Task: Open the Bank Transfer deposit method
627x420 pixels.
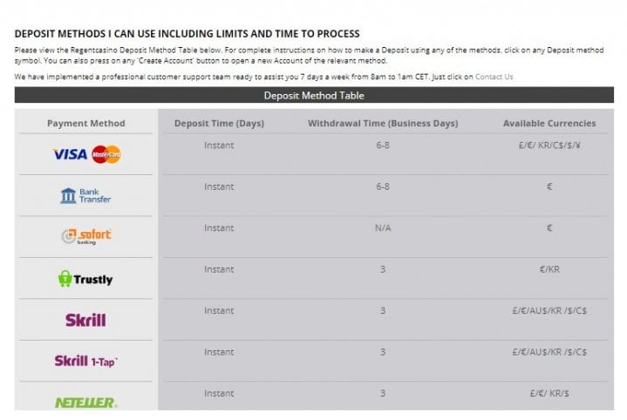Action: point(85,196)
